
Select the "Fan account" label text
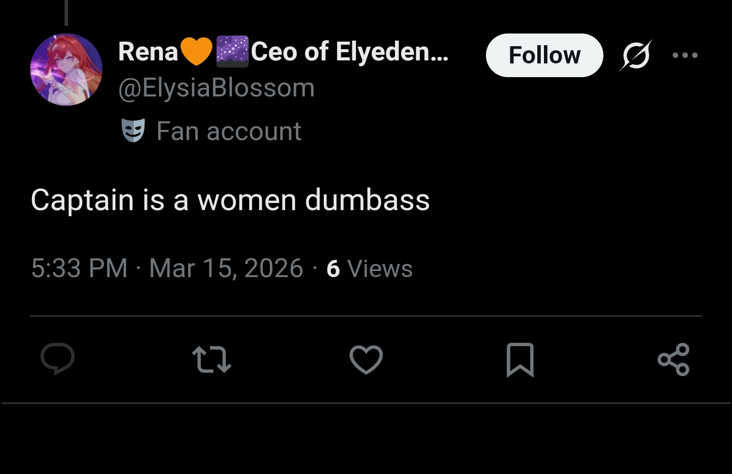coord(229,131)
